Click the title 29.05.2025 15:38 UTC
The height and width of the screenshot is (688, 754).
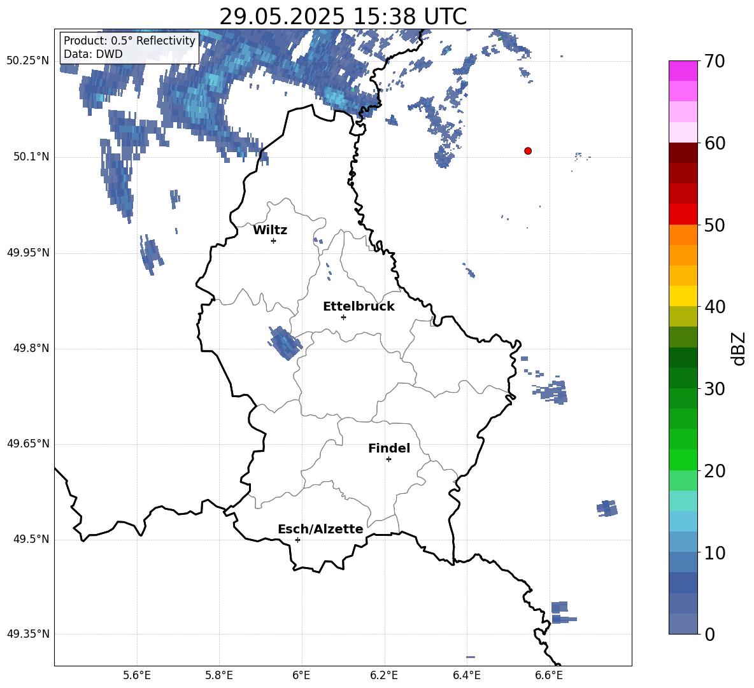(x=343, y=17)
